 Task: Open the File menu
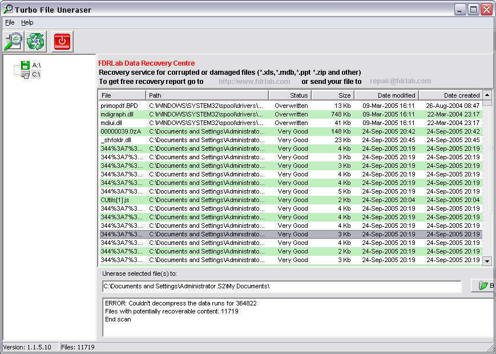[x=10, y=22]
